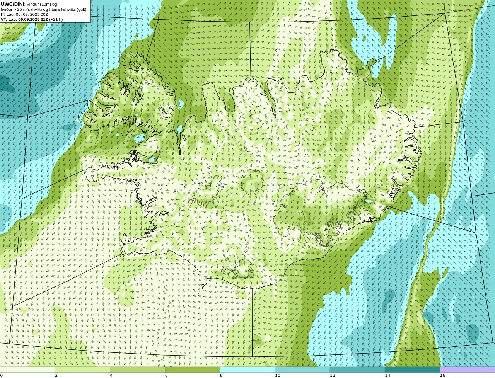Click the 'VT: Lau. 06.09.2025 21Z (+21 h)' line
Image resolution: width=495 pixels, height=378 pixels.
32,19
